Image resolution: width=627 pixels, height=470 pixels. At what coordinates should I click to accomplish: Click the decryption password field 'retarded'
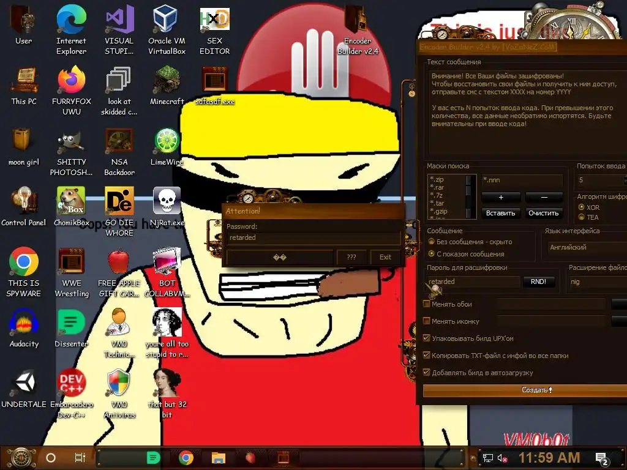coord(473,282)
